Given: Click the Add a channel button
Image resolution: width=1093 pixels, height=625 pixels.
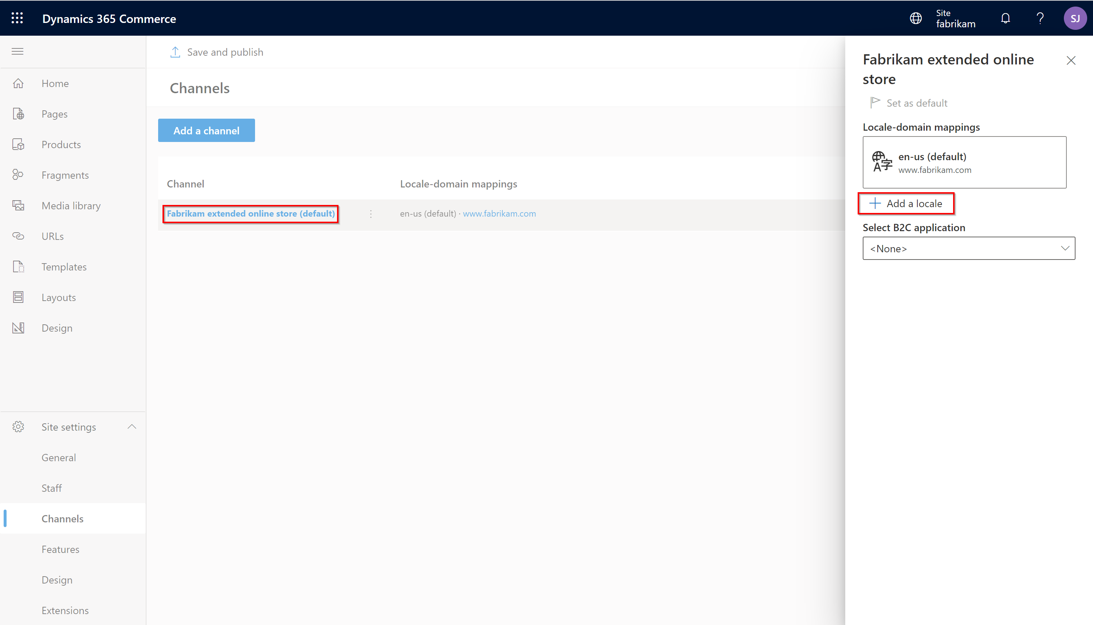Looking at the screenshot, I should click(207, 131).
